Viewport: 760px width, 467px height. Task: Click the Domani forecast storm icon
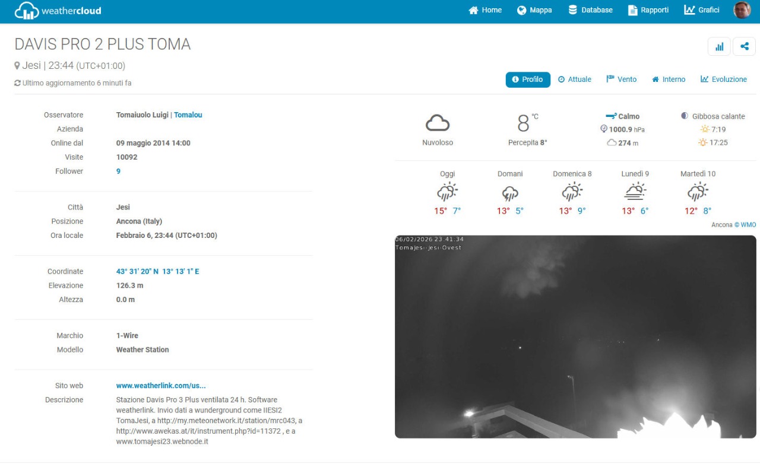[510, 193]
